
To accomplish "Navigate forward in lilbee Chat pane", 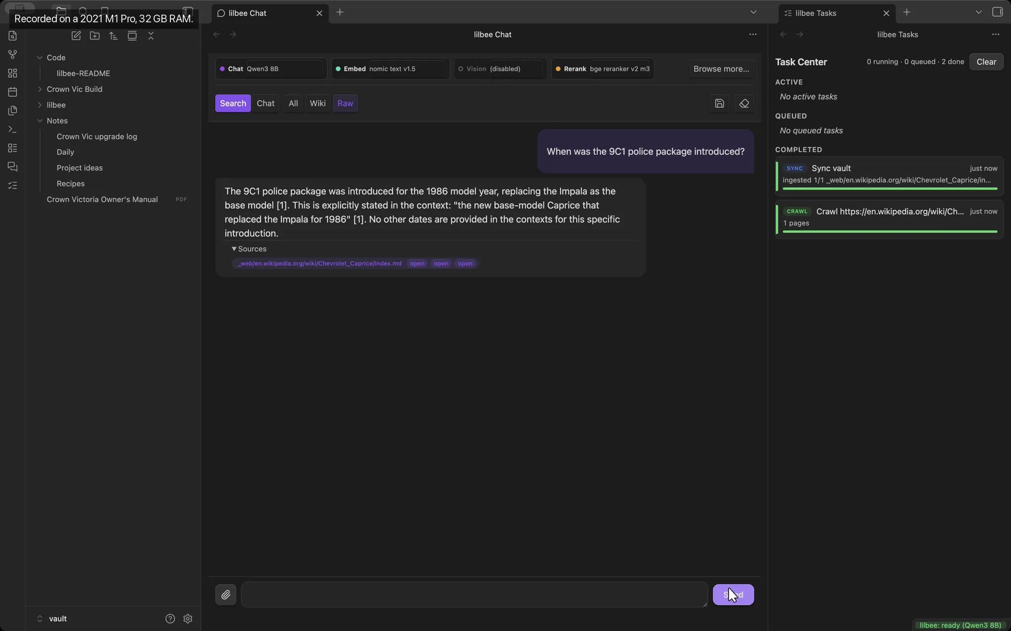I will coord(233,35).
